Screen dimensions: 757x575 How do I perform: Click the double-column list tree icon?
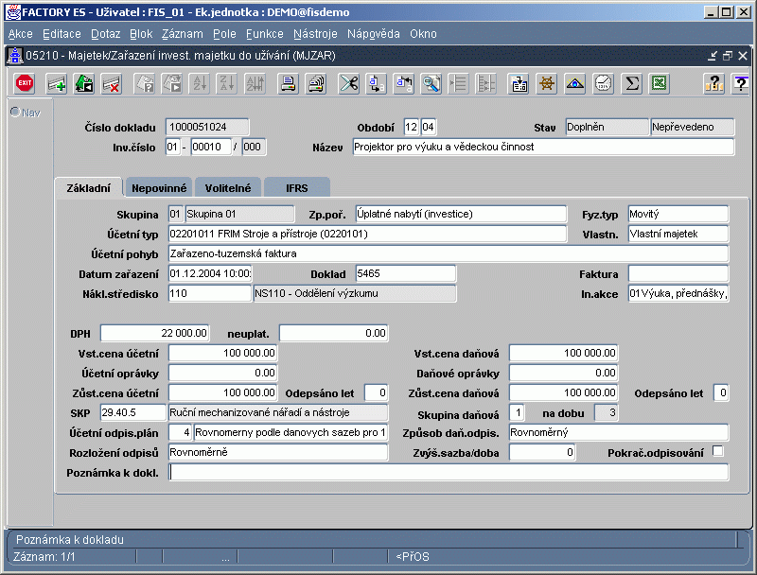pyautogui.click(x=485, y=83)
